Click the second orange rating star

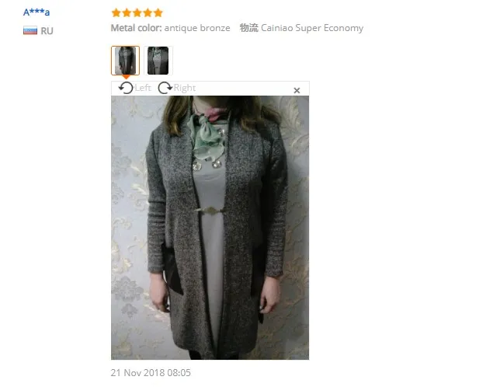[x=127, y=12]
